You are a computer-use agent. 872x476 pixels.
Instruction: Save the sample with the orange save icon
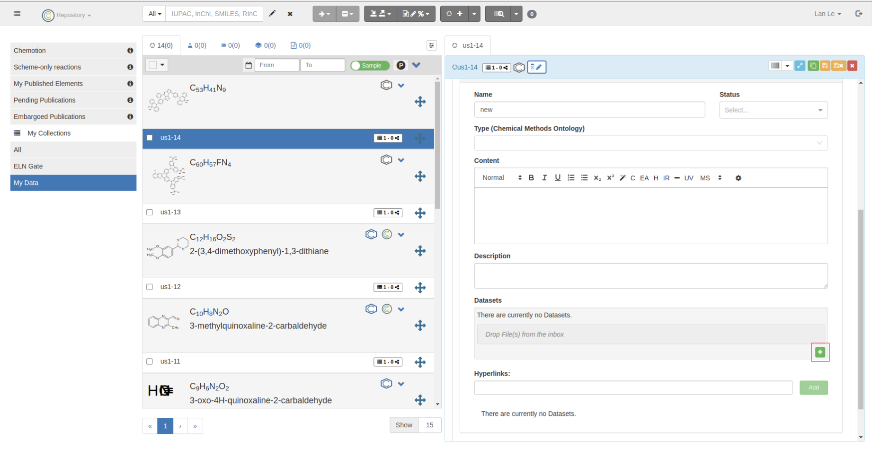825,66
